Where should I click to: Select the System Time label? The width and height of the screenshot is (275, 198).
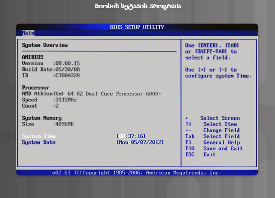pyautogui.click(x=39, y=136)
